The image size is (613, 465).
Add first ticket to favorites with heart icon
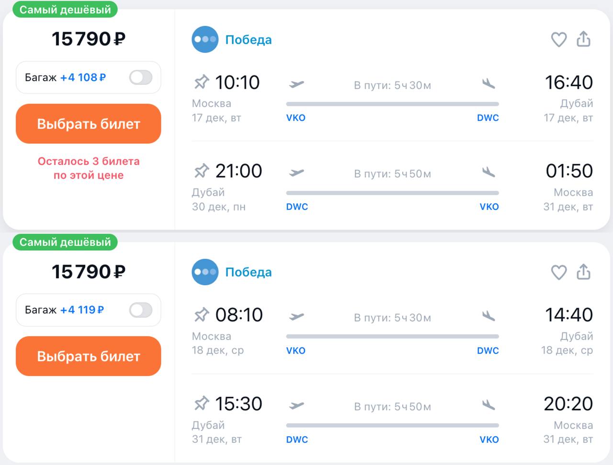coord(558,39)
